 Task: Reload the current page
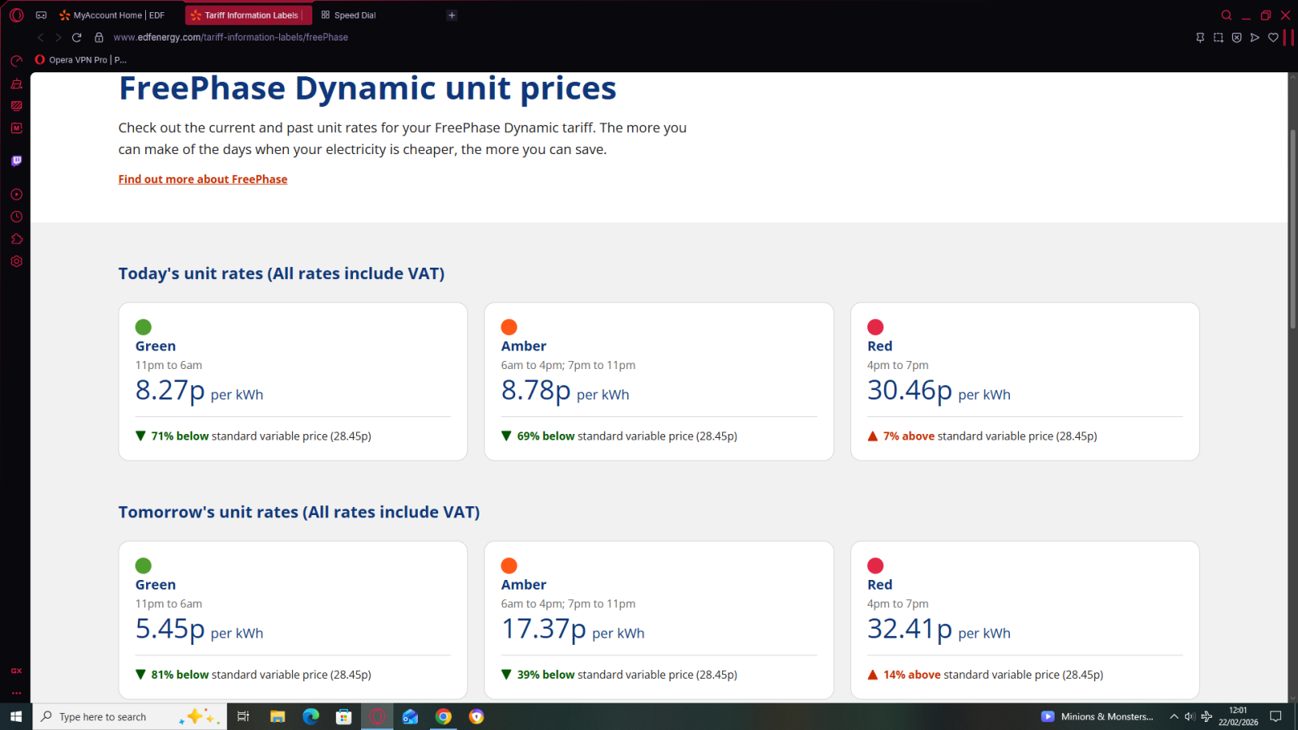(76, 37)
